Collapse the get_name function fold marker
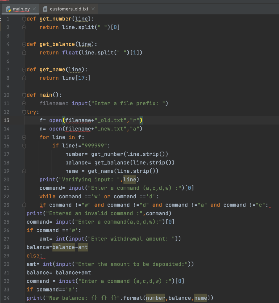 [24, 70]
